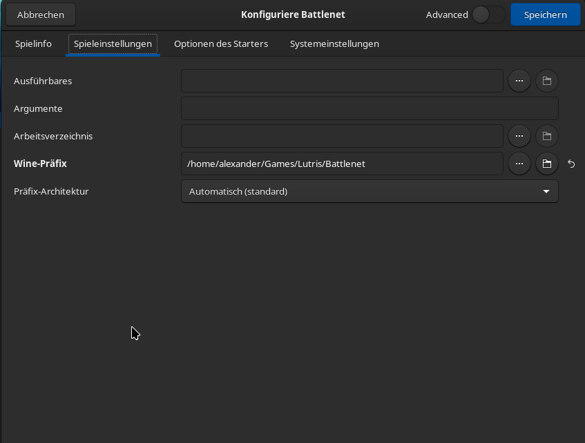
Task: Open folder icon next to Ausführbares field
Action: click(546, 81)
